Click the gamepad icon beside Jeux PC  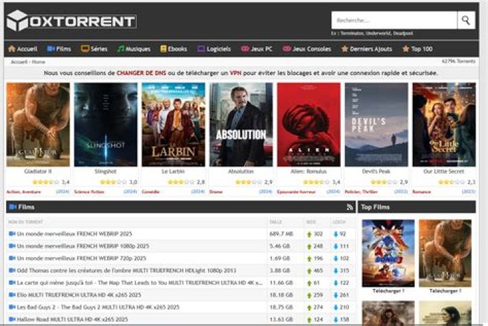(x=245, y=49)
